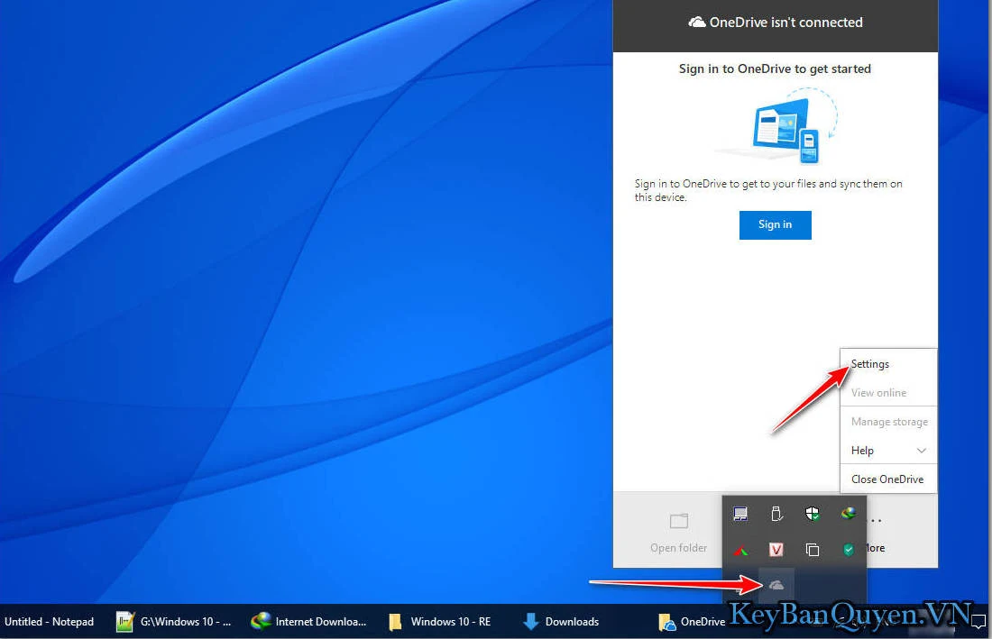The width and height of the screenshot is (992, 639).
Task: Click the Open folder icon in OneDrive
Action: (x=678, y=521)
